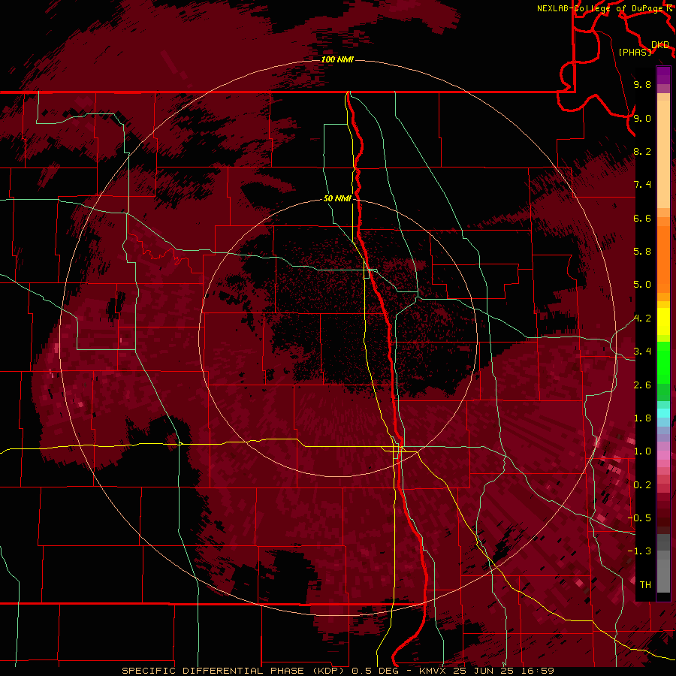676x676 pixels.
Task: Click the 6.6 value on the color scale
Action: click(642, 218)
